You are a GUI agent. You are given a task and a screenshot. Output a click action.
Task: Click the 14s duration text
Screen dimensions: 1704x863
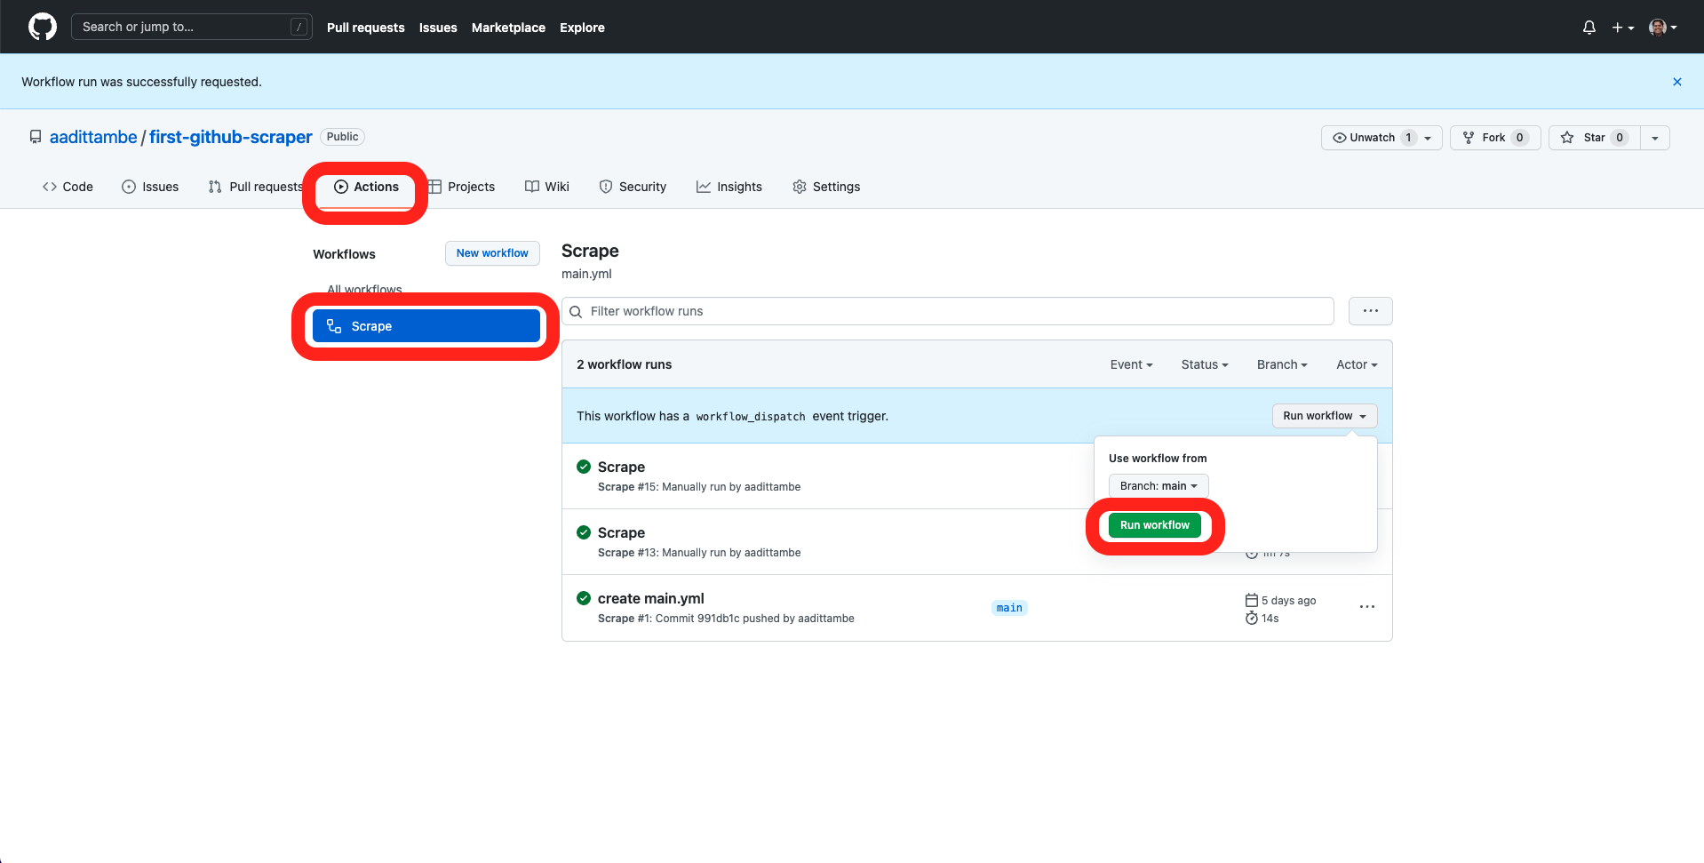tap(1270, 619)
